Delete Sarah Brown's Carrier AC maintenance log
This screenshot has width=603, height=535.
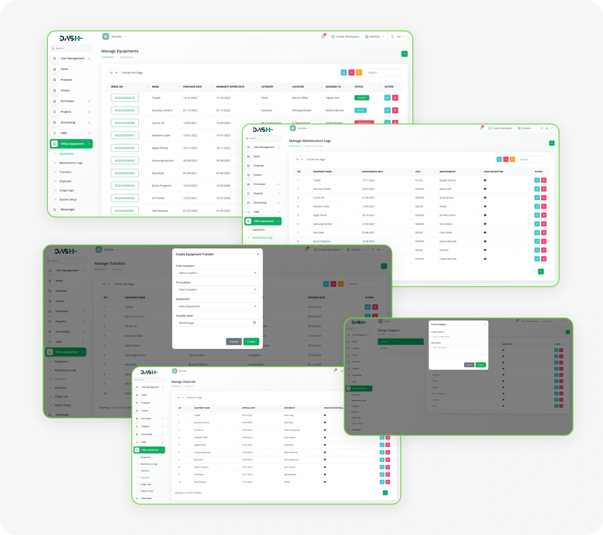pyautogui.click(x=544, y=197)
